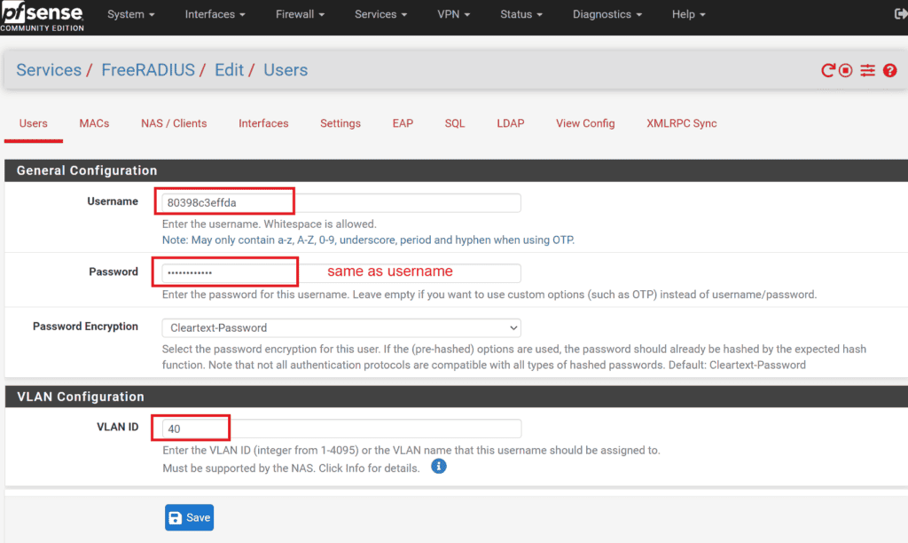This screenshot has height=543, width=908.
Task: Switch to the Settings tab
Action: coord(340,123)
